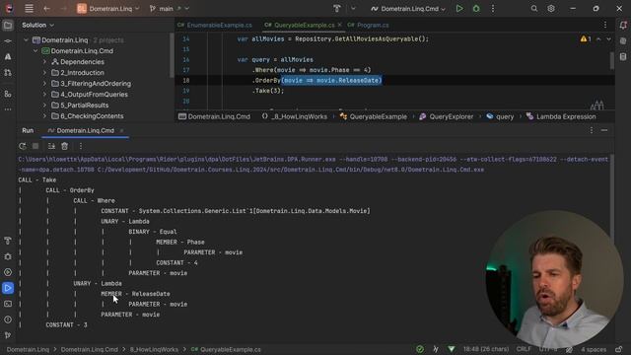This screenshot has height=355, width=631.
Task: Stop the running process button
Action: coord(35,146)
